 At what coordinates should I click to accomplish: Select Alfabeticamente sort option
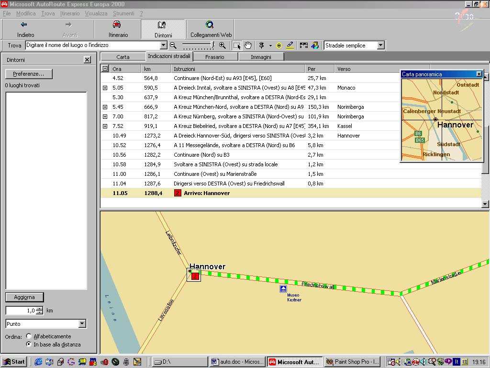click(29, 336)
